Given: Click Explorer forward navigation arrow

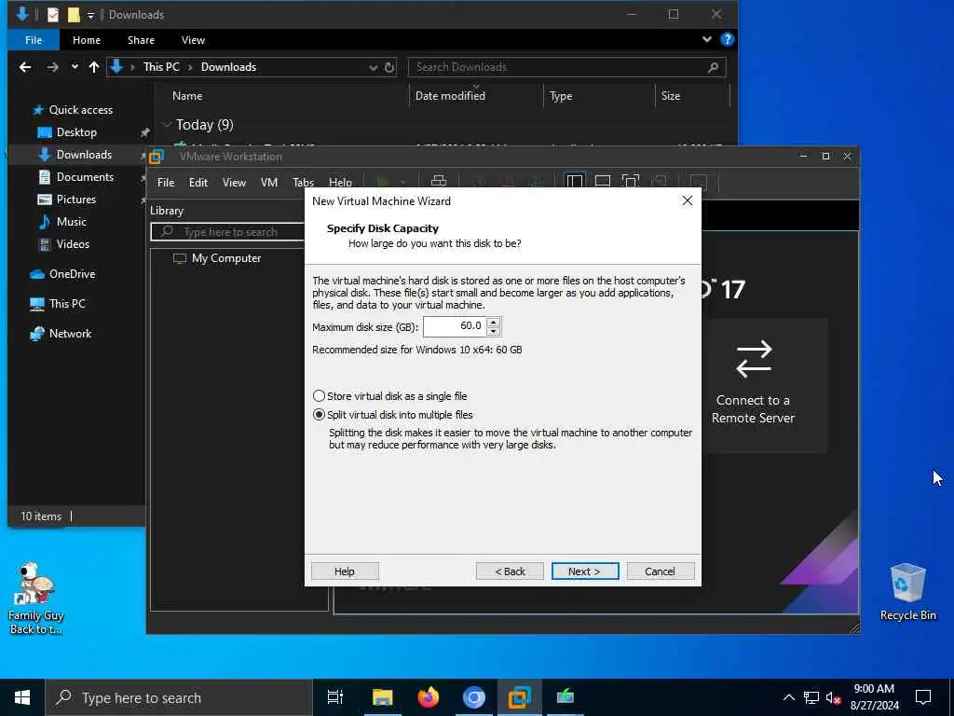Looking at the screenshot, I should coord(53,67).
